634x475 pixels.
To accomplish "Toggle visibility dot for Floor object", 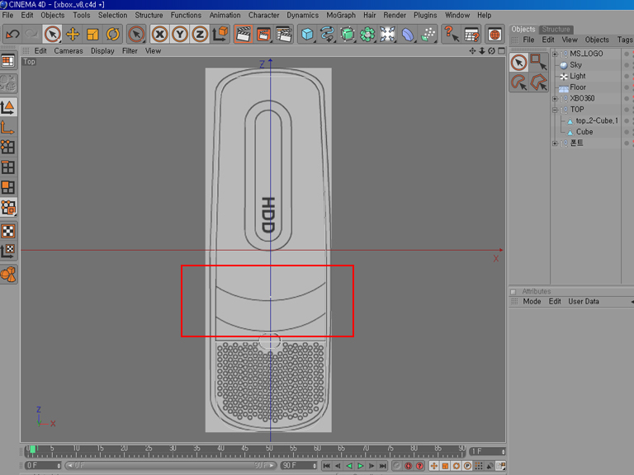I will coord(627,87).
